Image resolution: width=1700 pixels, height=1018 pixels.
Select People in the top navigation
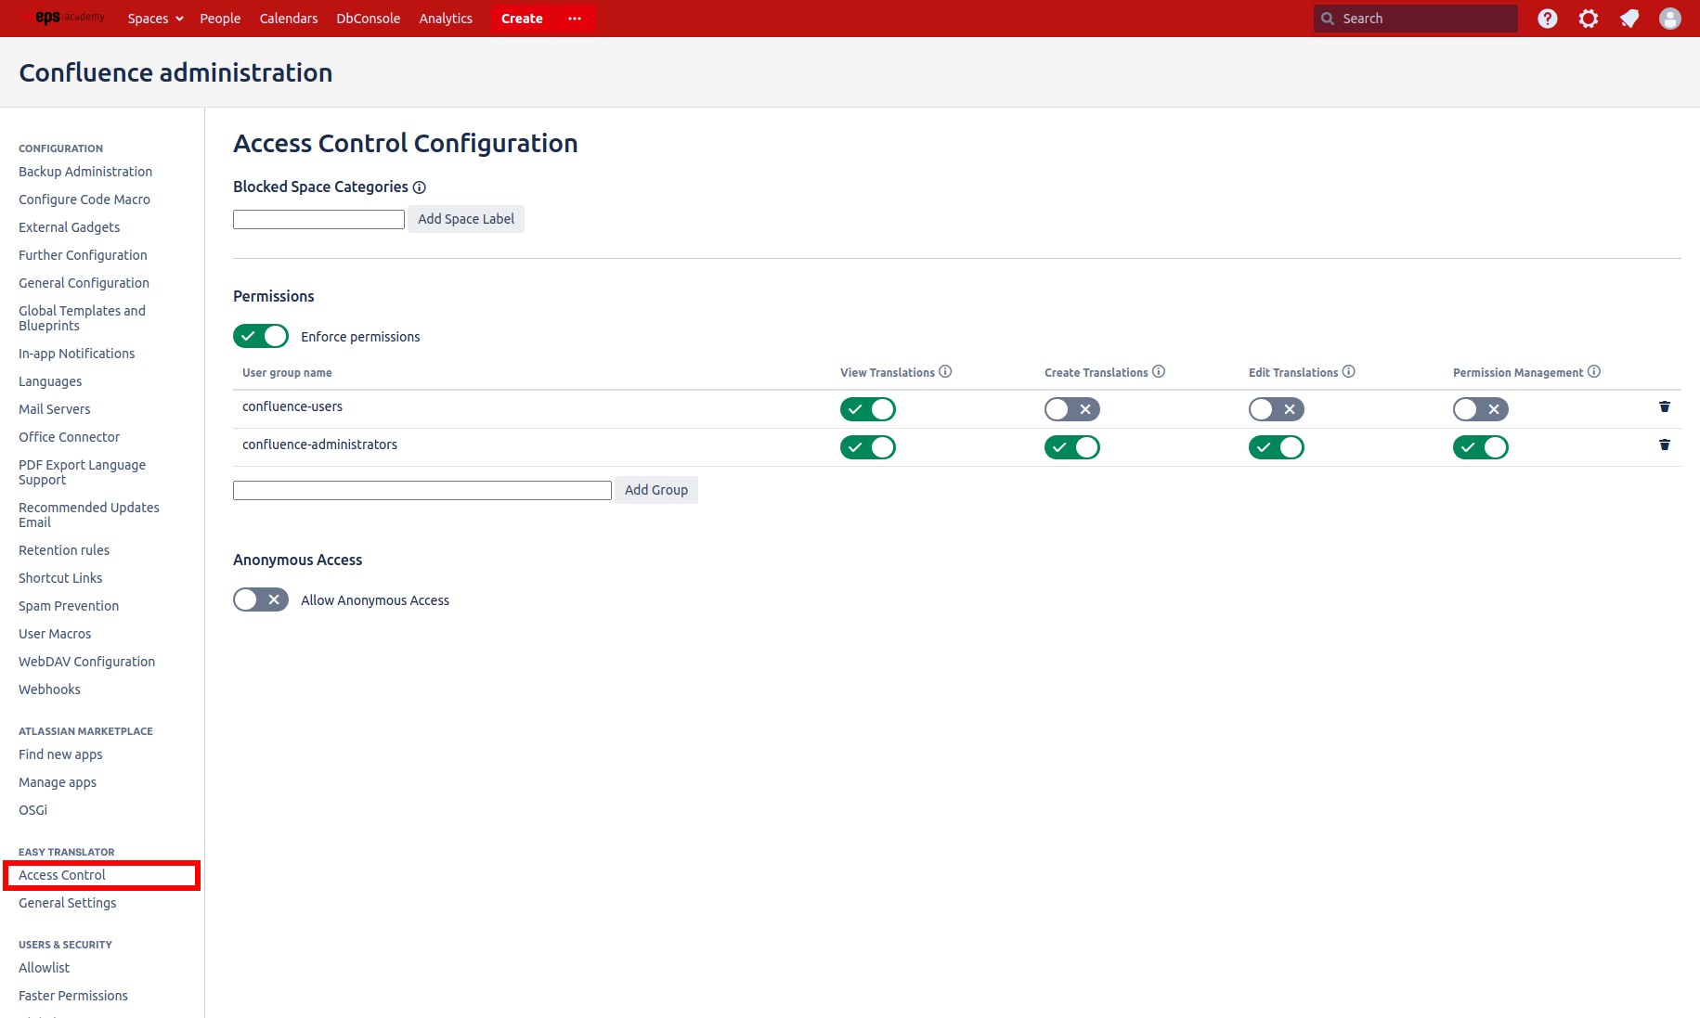click(220, 19)
